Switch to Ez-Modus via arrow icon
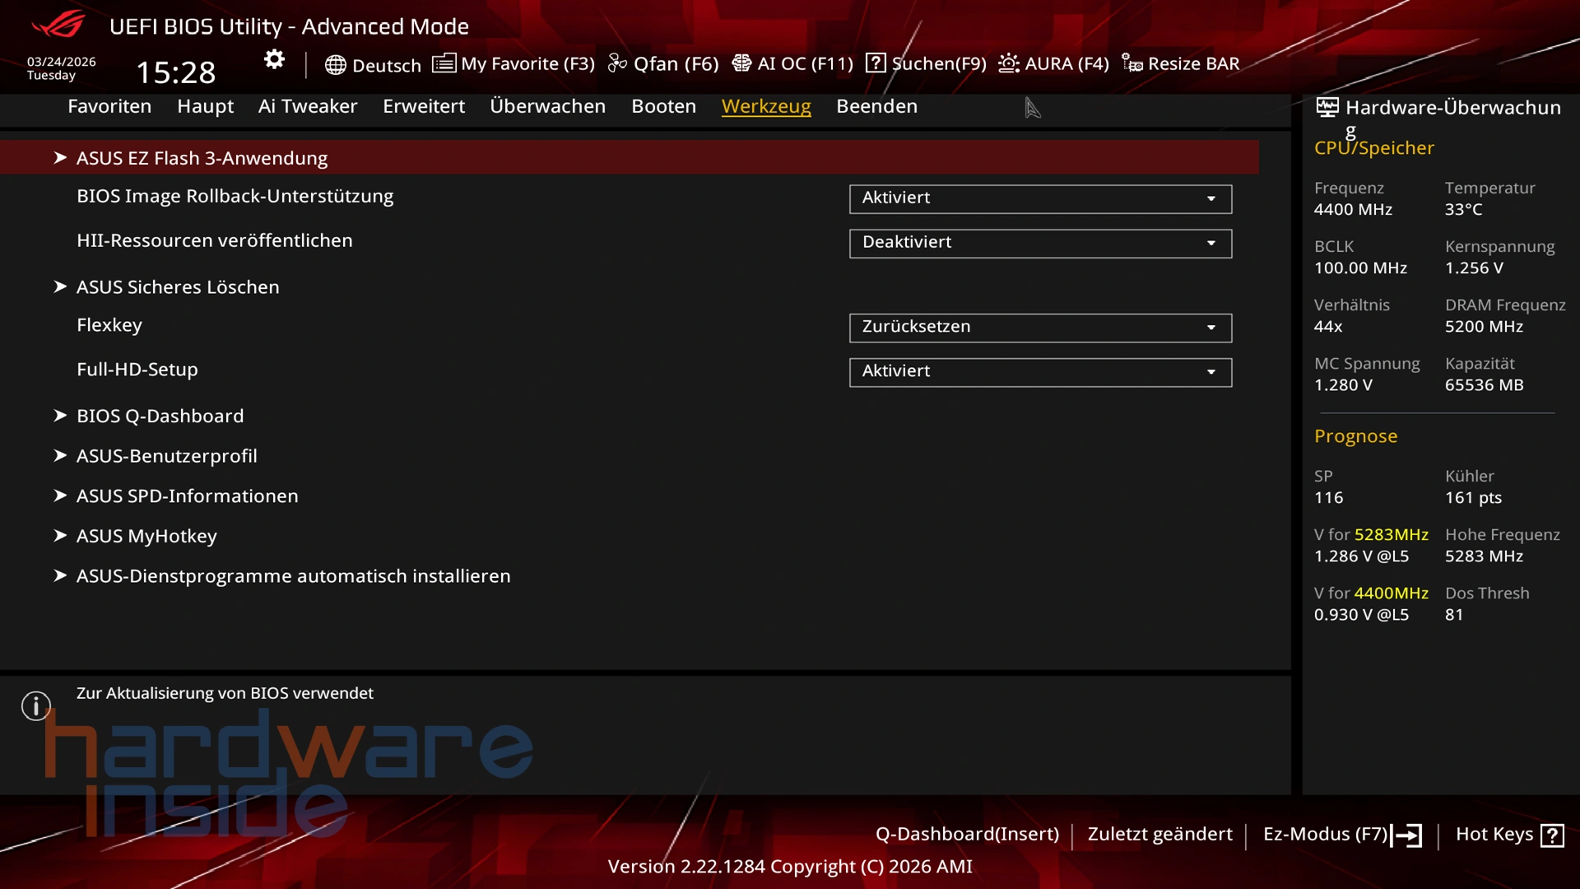The width and height of the screenshot is (1580, 889). pos(1406,835)
